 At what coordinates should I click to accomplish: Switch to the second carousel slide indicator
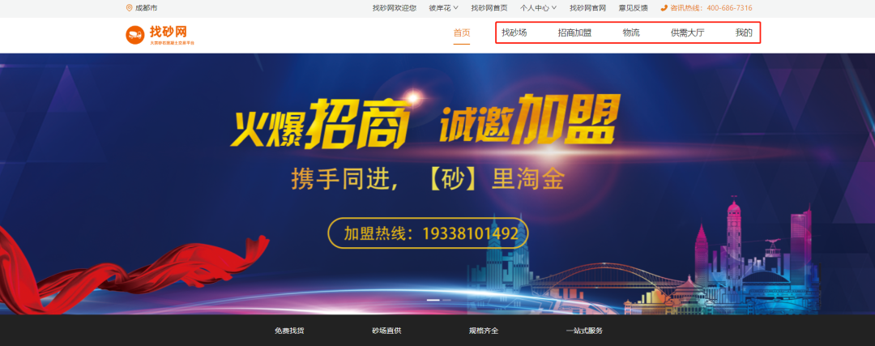point(446,301)
